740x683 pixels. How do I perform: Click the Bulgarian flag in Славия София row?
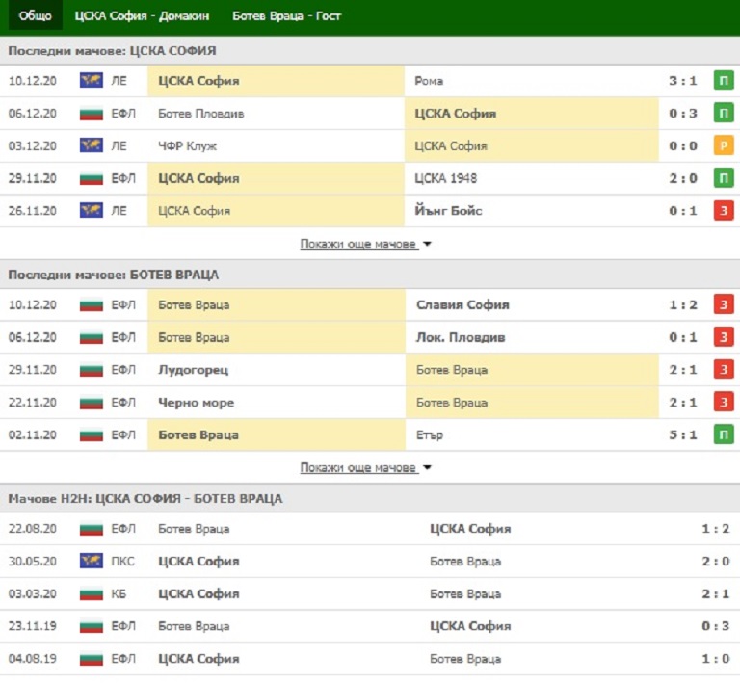pos(92,305)
